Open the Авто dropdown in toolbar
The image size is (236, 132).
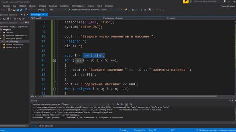tap(112, 10)
